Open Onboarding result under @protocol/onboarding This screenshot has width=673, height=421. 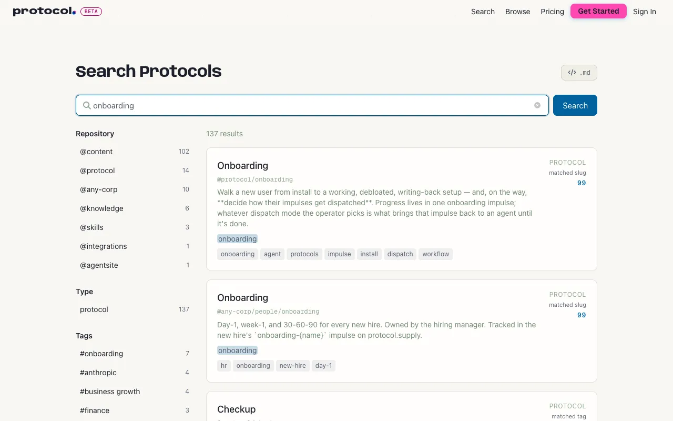(x=242, y=166)
